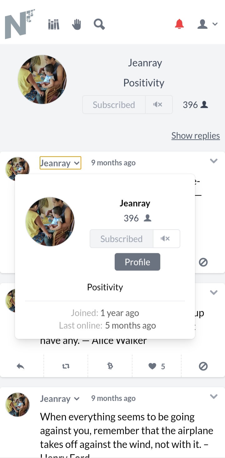This screenshot has width=225, height=458.
Task: View notifications via the red bell
Action: 179,24
